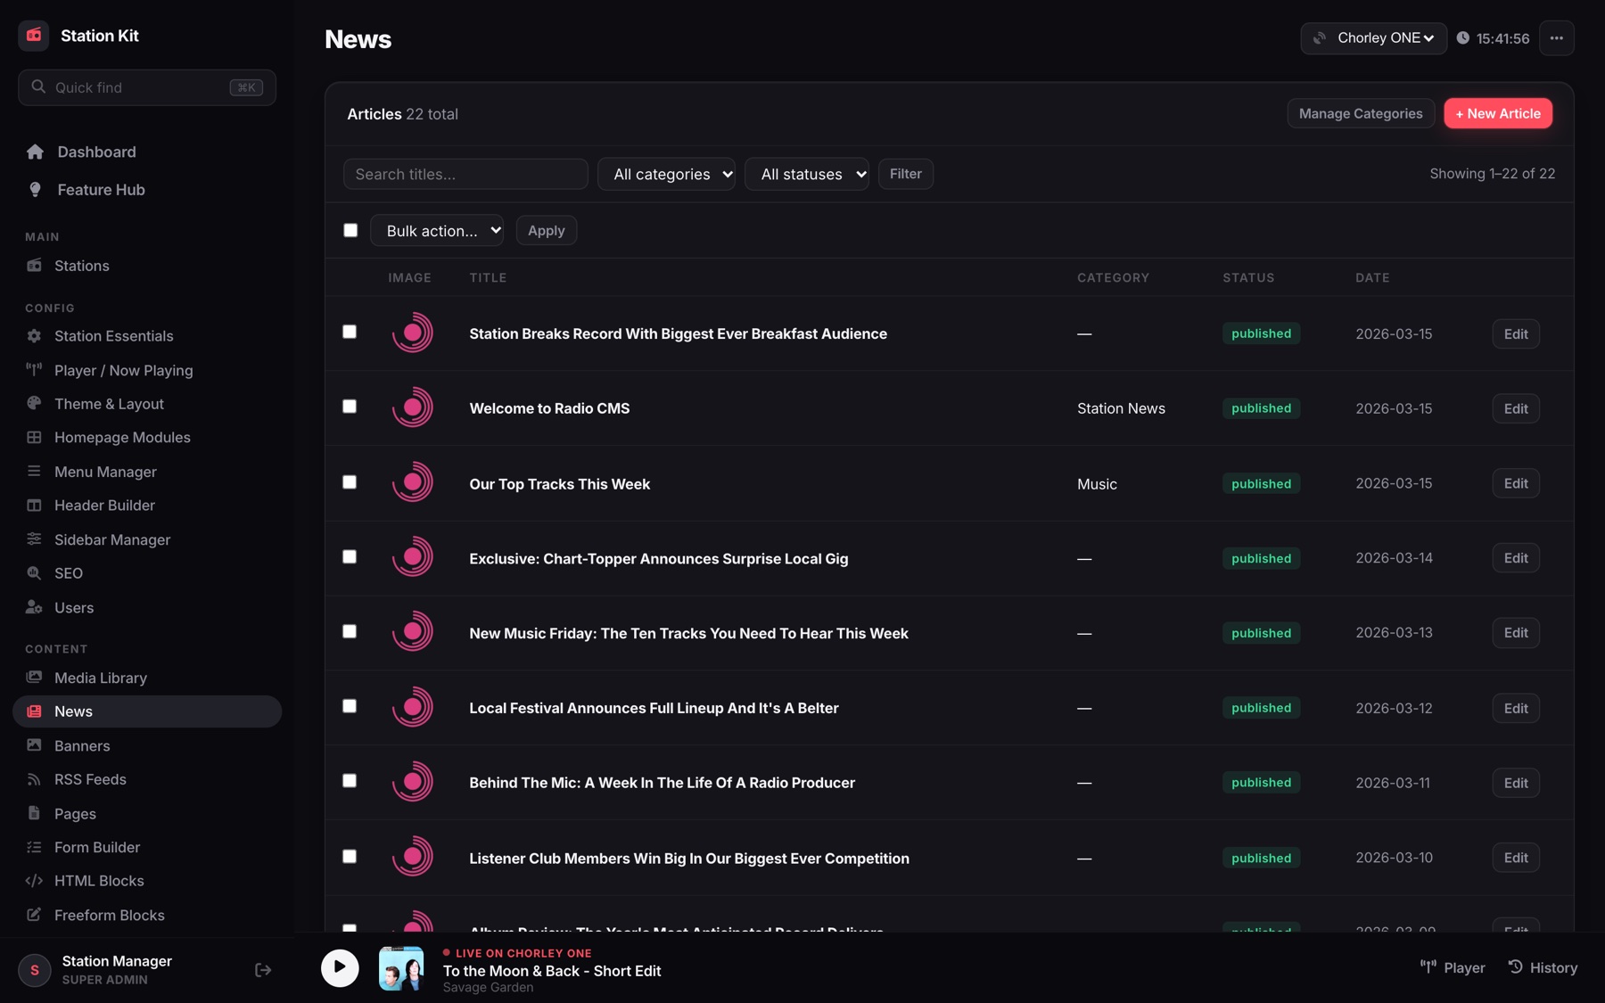The width and height of the screenshot is (1605, 1003).
Task: Click the Media Library icon
Action: tap(34, 678)
